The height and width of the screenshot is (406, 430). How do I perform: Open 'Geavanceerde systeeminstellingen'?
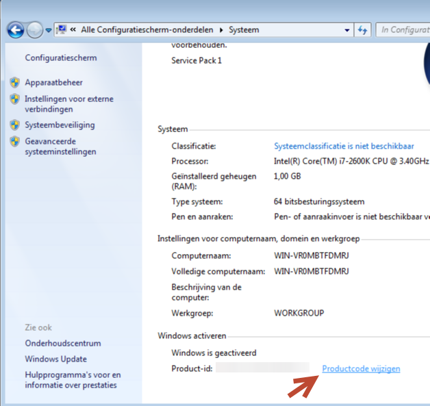pos(61,147)
